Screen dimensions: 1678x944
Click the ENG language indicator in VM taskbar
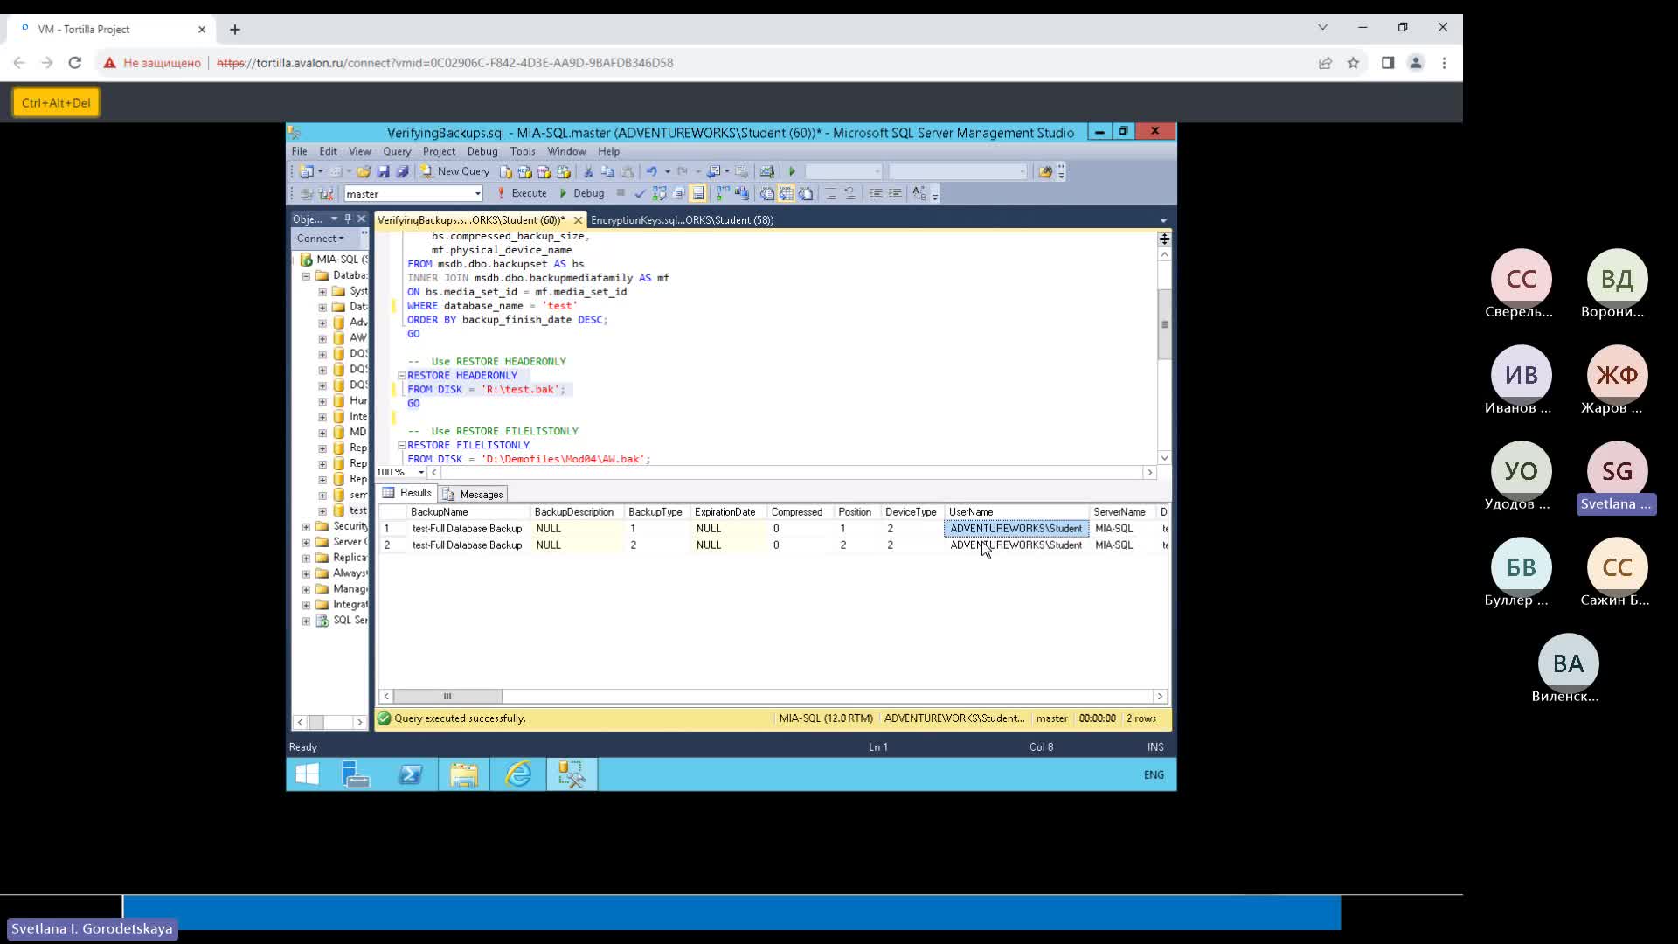tap(1154, 775)
